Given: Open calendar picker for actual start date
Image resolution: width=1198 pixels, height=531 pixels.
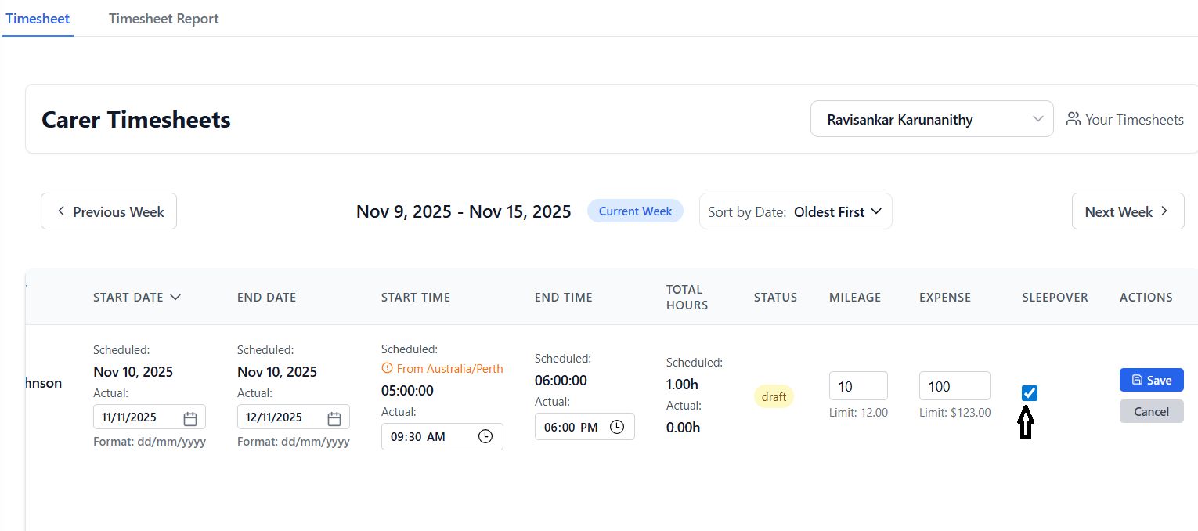Looking at the screenshot, I should pos(190,418).
